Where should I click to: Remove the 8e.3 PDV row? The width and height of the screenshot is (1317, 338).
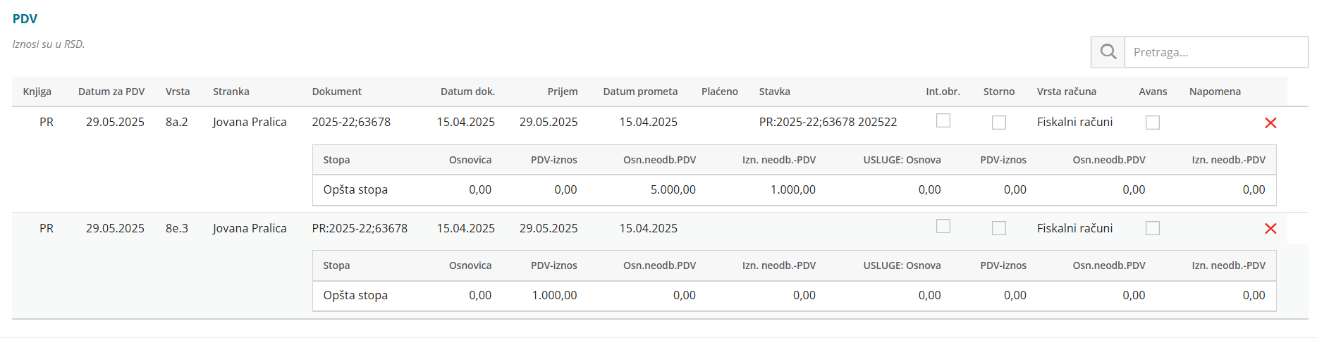[1270, 229]
